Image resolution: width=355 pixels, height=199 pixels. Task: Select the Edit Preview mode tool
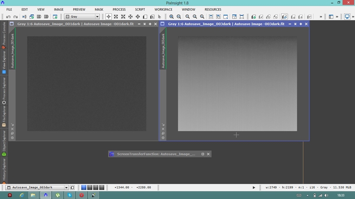click(x=152, y=17)
